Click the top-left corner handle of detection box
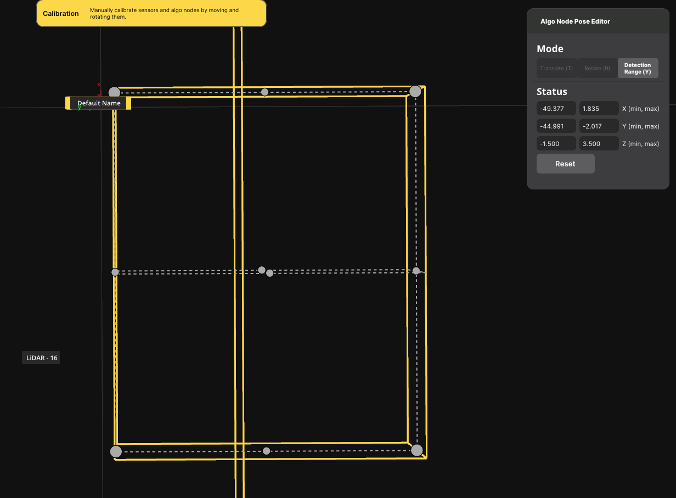676x498 pixels. [114, 92]
